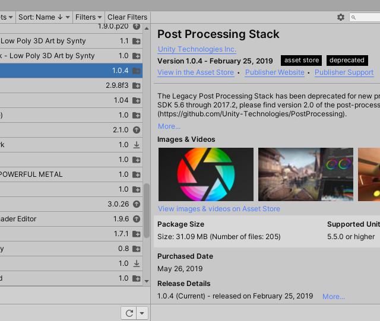This screenshot has height=321, width=380.
Task: Select the Shader Editor 1.9.6 package row
Action: click(x=71, y=219)
